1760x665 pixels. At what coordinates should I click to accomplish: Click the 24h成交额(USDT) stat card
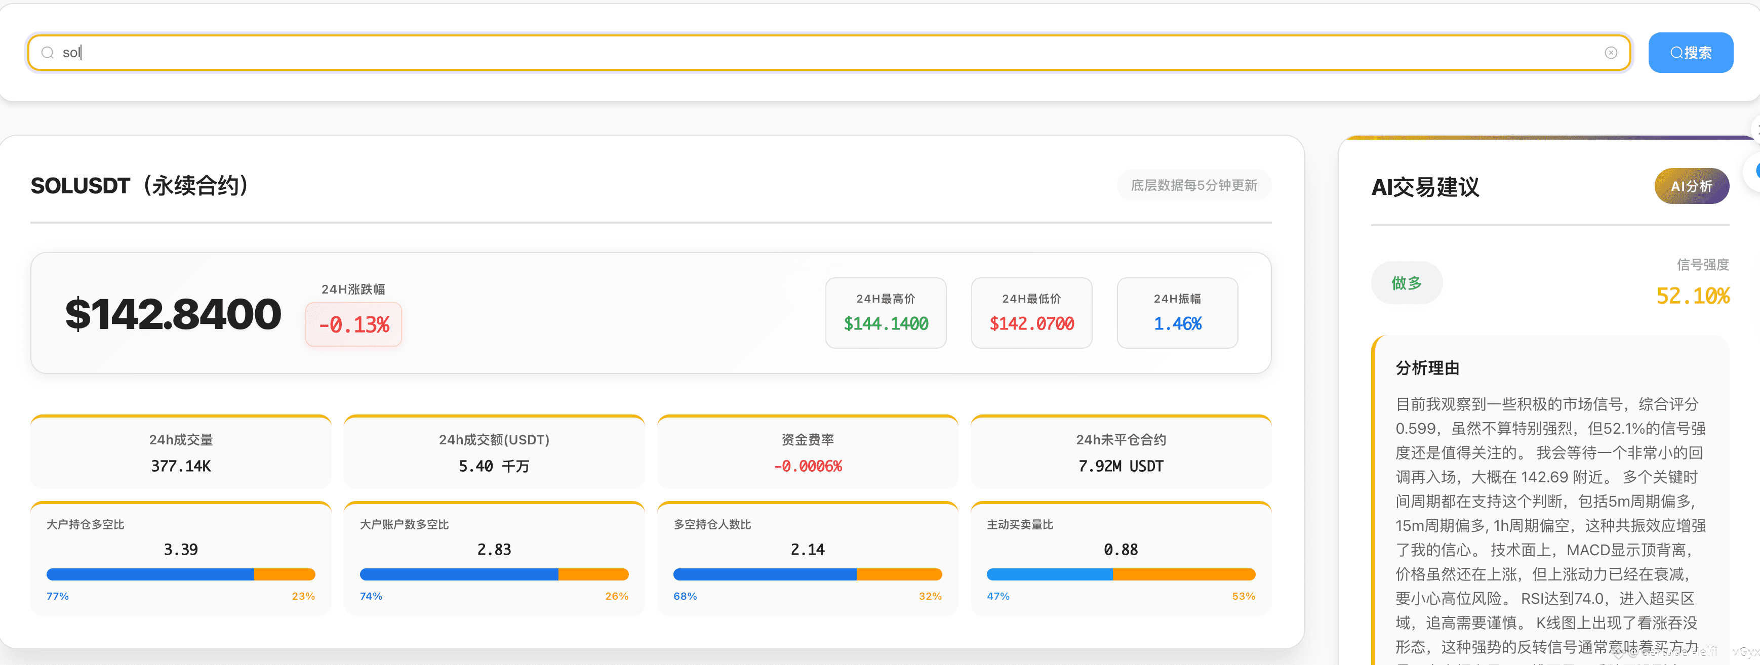point(494,452)
